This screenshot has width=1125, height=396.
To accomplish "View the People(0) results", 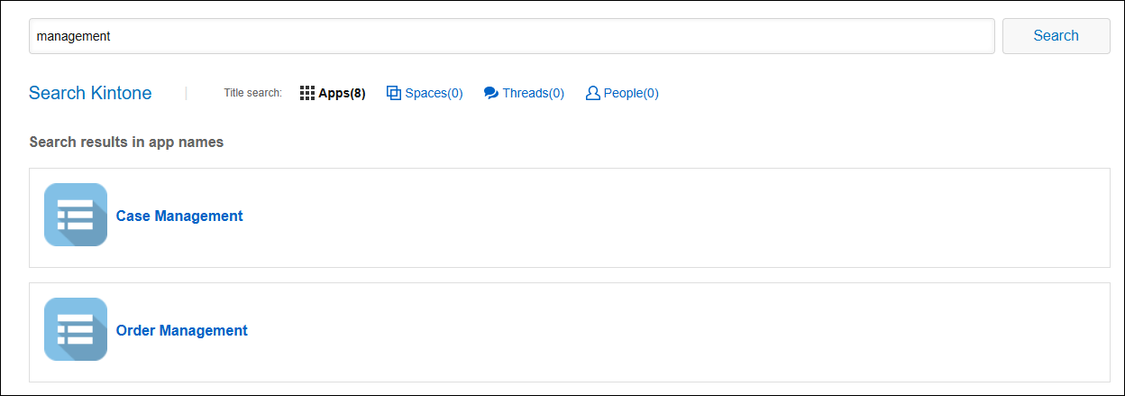I will click(x=631, y=93).
